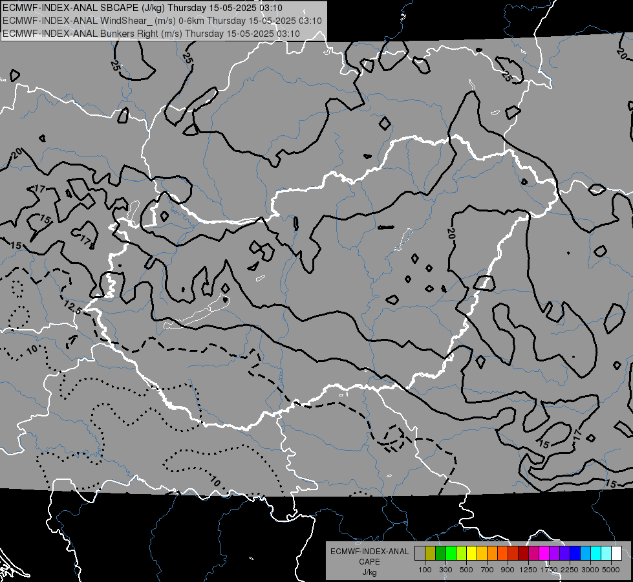The width and height of the screenshot is (633, 582).
Task: Choose the pure yellow legend swatch
Action: coord(471,554)
